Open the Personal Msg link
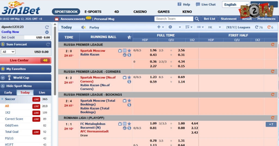This screenshot has height=146, width=279. tap(104, 19)
